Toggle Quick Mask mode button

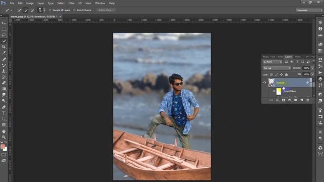point(4,155)
